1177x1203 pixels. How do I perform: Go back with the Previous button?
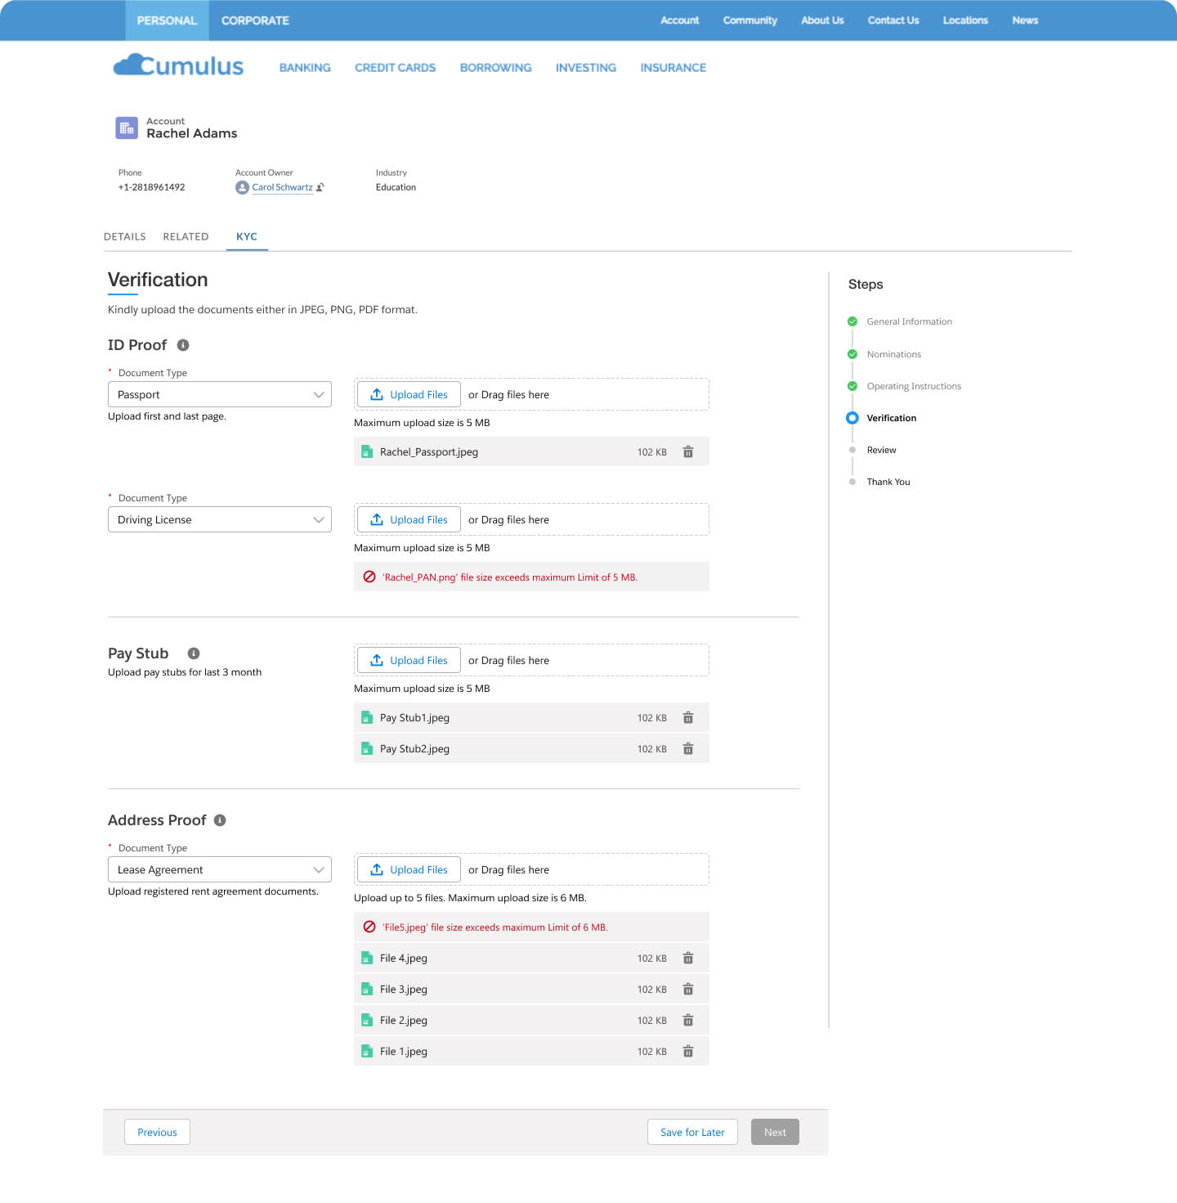[157, 1132]
